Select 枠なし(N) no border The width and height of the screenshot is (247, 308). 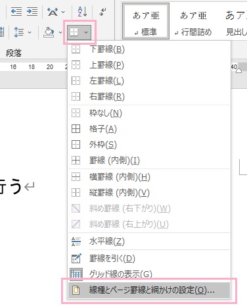pyautogui.click(x=149, y=113)
